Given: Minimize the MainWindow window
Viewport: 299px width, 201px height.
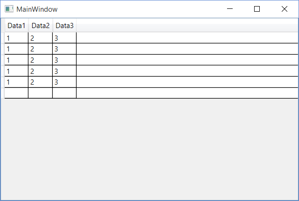Looking at the screenshot, I should click(x=229, y=9).
